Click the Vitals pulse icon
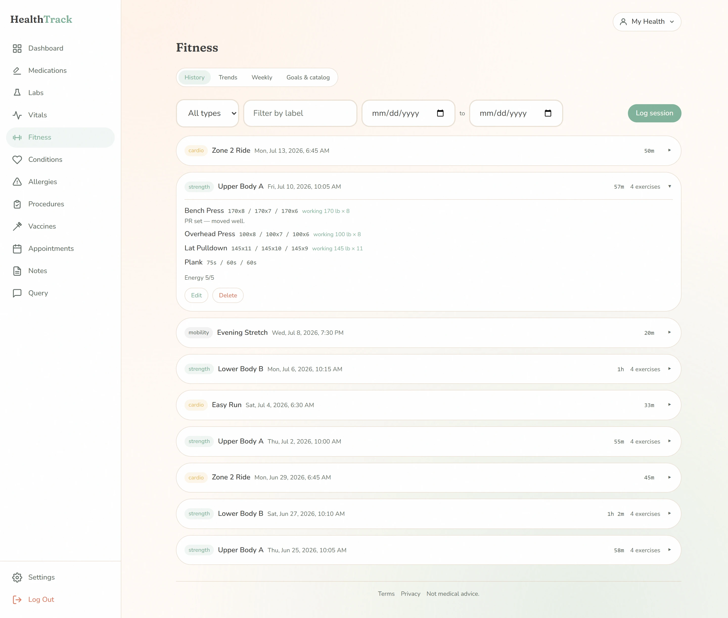Image resolution: width=728 pixels, height=618 pixels. 17,115
